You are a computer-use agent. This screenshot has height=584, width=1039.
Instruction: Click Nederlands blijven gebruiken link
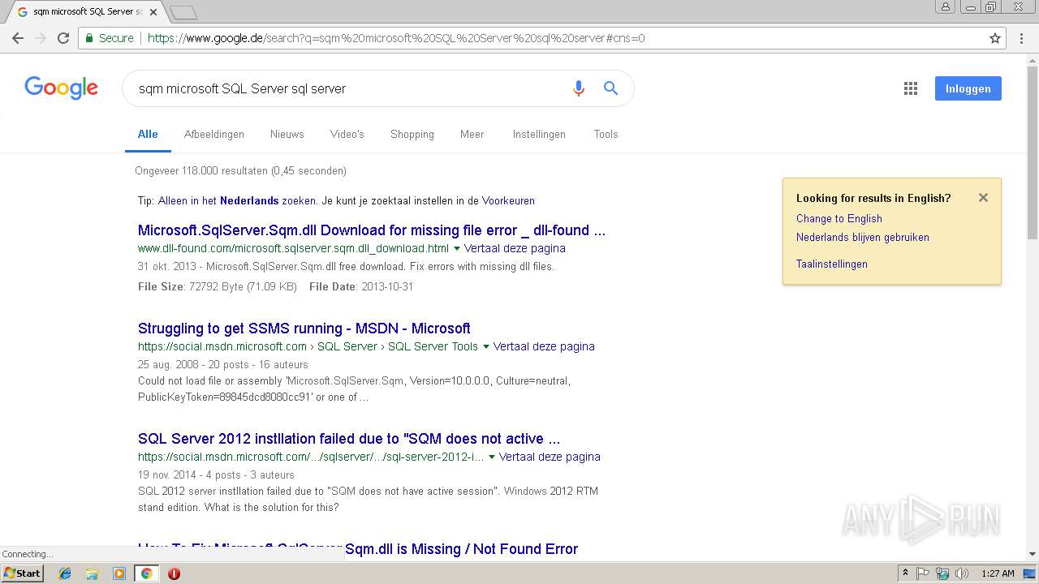click(x=863, y=238)
